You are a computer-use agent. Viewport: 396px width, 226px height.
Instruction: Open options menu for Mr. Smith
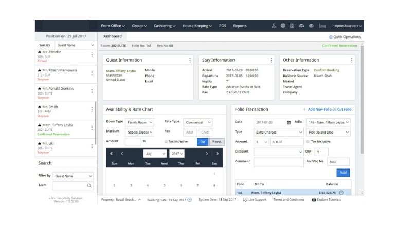pos(92,109)
